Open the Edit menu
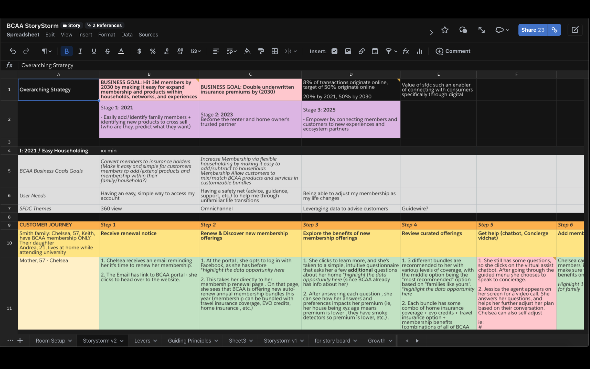Screen dimensions: 590x369 pyautogui.click(x=50, y=35)
